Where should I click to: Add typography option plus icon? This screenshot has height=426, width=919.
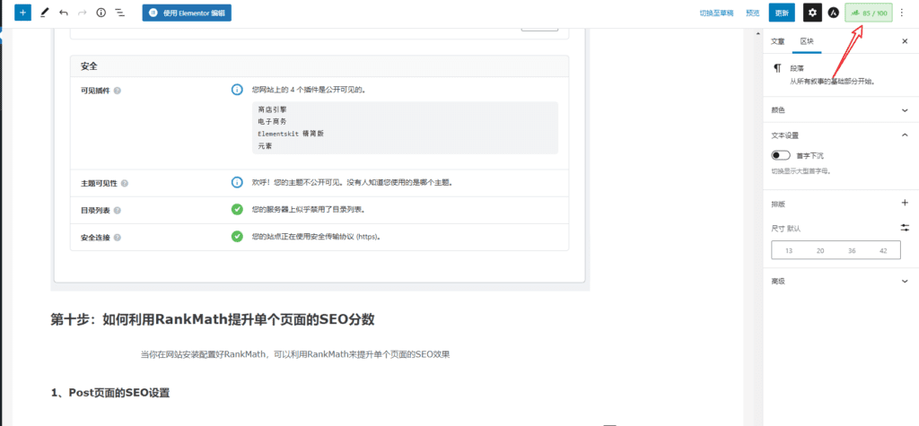pyautogui.click(x=905, y=203)
